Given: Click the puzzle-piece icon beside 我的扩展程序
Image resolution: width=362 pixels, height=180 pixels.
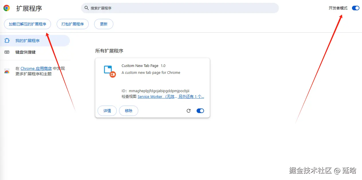Looking at the screenshot, I should [7, 41].
